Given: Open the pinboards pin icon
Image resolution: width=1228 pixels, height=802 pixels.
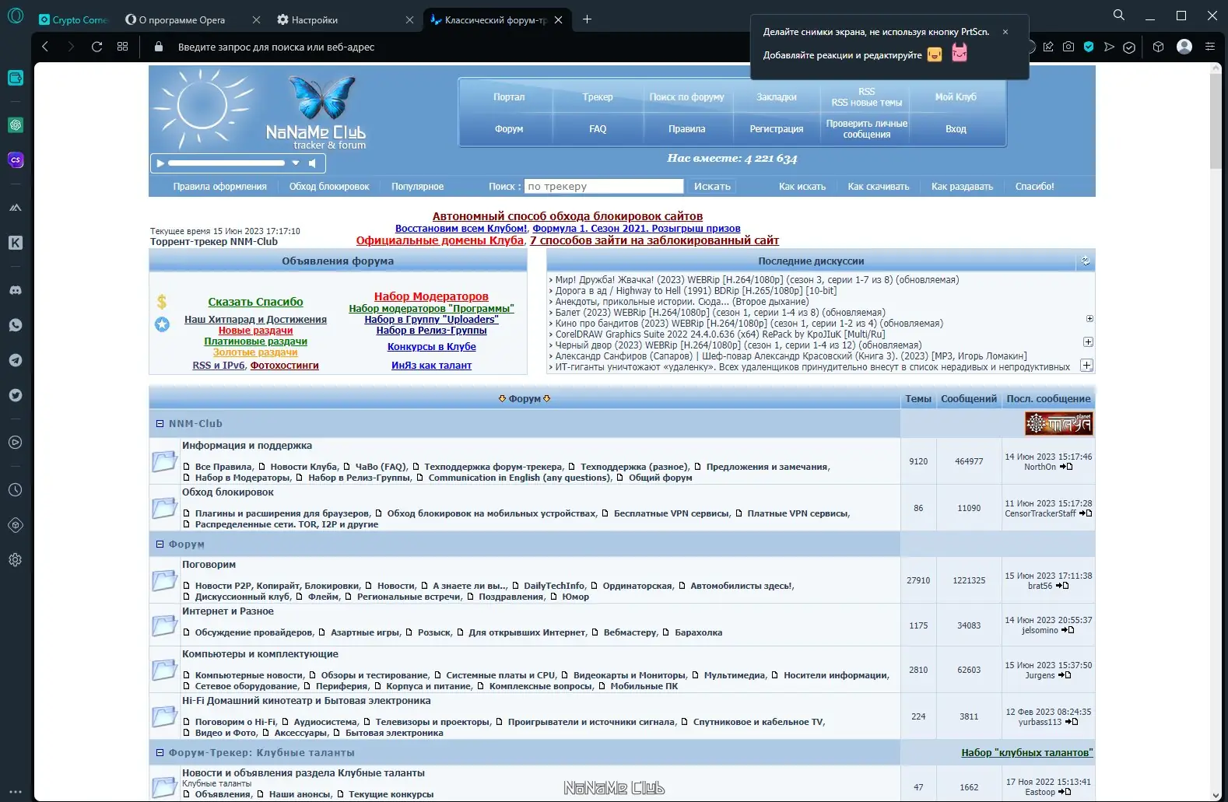Looking at the screenshot, I should [x=1048, y=47].
